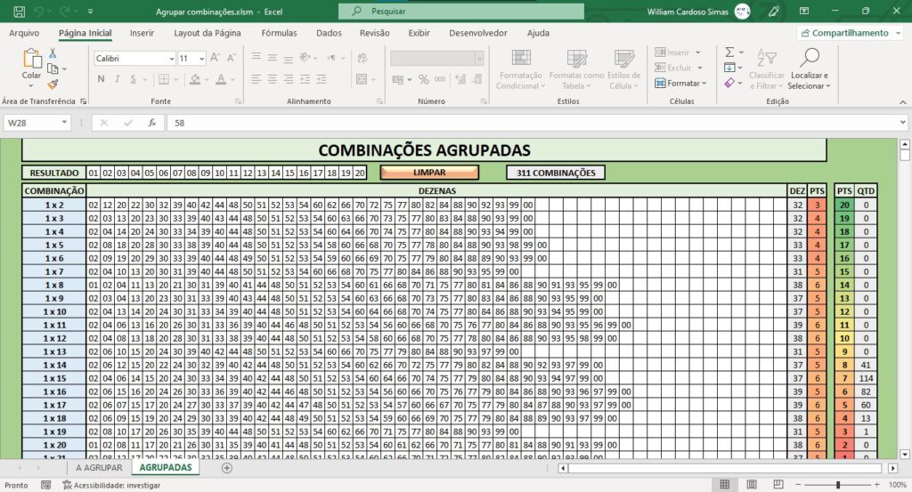Click the increase decimal places icon
912x492 pixels.
(x=460, y=79)
